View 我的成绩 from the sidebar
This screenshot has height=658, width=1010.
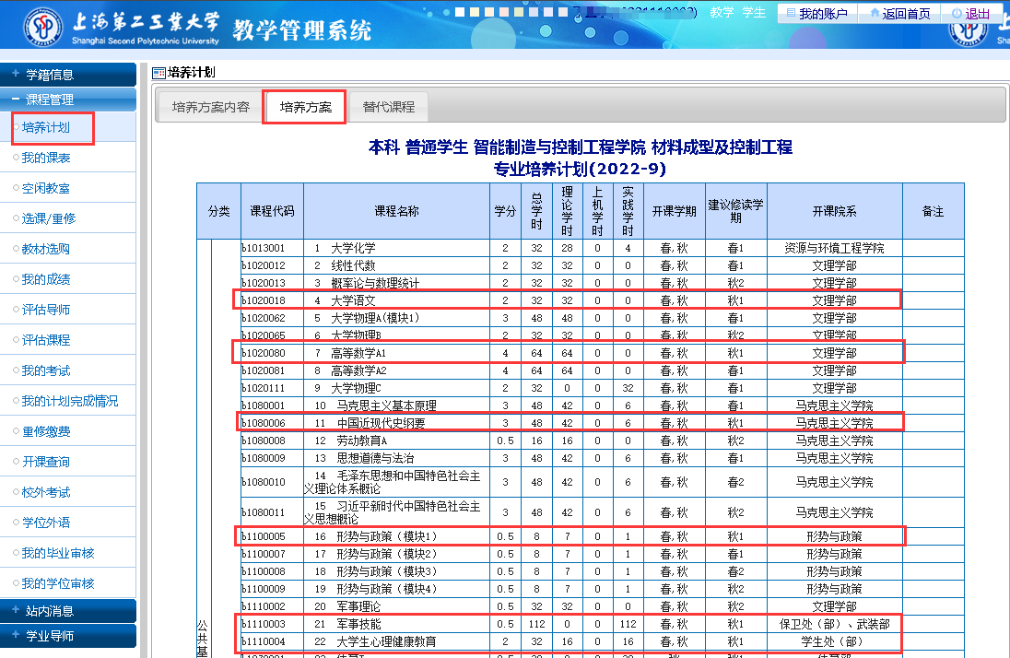[x=46, y=279]
